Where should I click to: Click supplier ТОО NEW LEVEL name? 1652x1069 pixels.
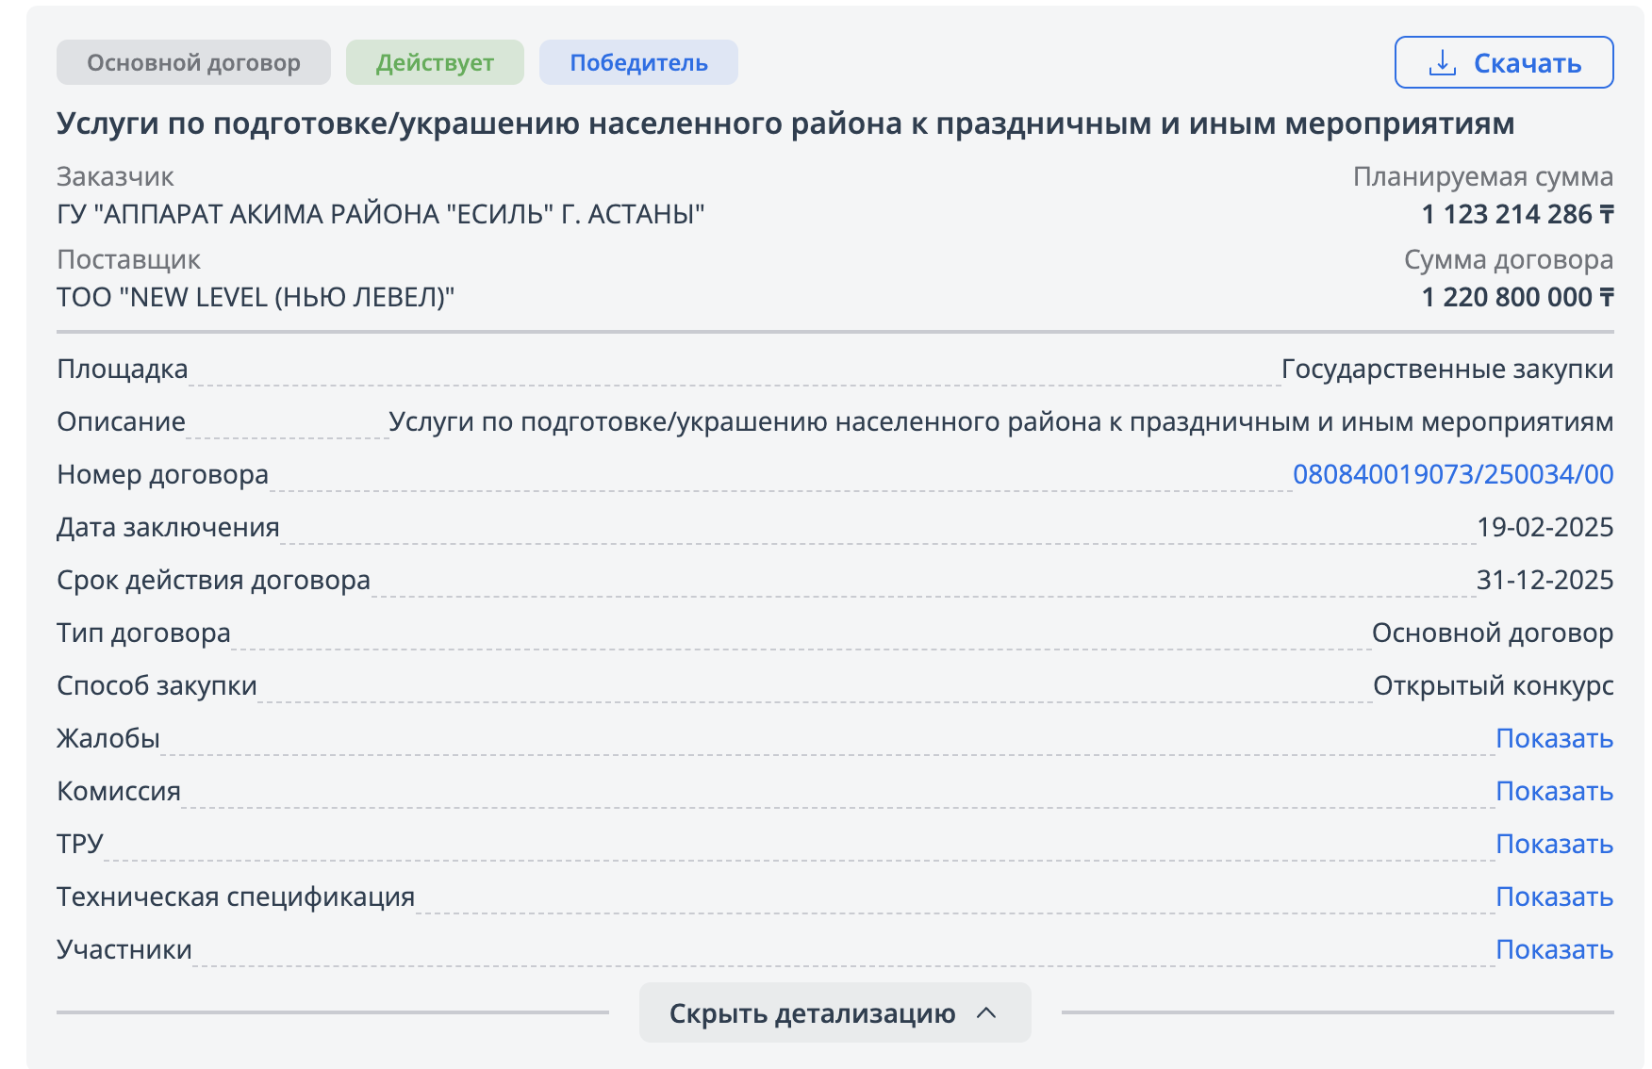pos(256,297)
